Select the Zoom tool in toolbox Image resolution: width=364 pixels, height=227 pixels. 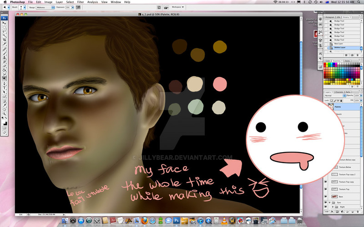4,114
